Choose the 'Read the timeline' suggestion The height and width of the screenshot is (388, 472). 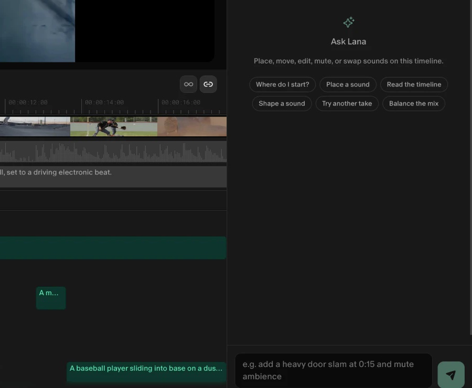coord(414,84)
